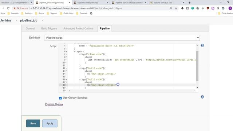Screen dimensions: 233x131
Task: Close the pipeline_job Config tab
Action: click(x=70, y=3)
